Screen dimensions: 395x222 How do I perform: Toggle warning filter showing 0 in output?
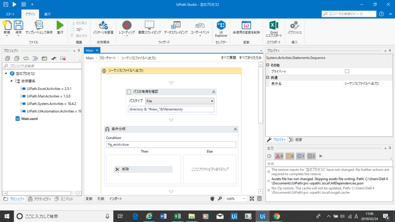[x=290, y=156]
